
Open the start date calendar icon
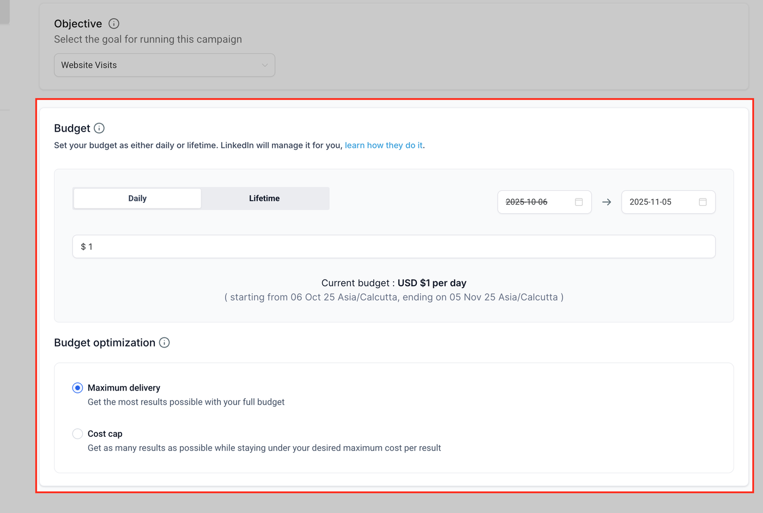coord(579,202)
